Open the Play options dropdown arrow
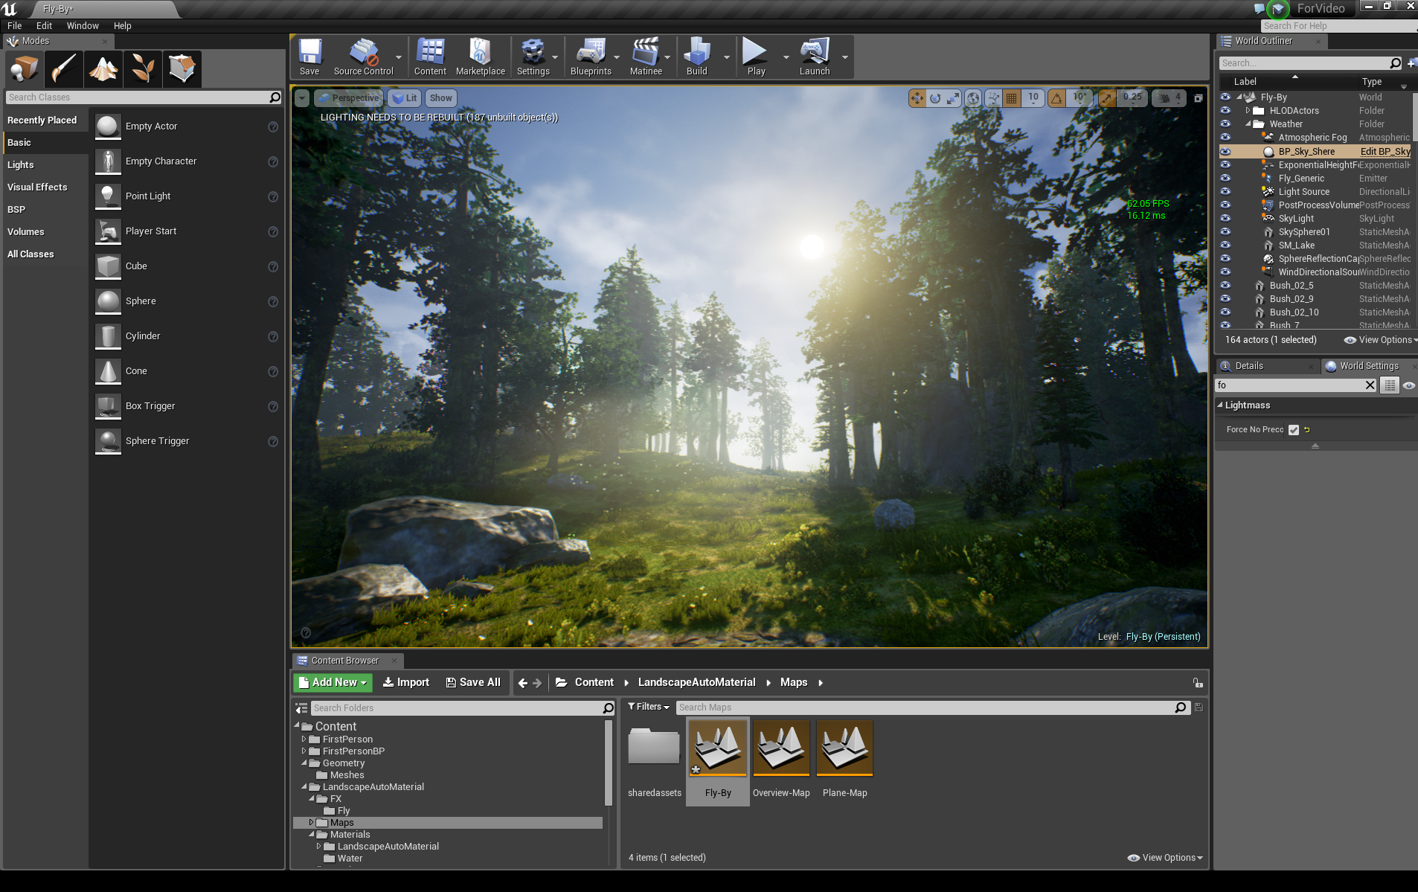 click(786, 57)
